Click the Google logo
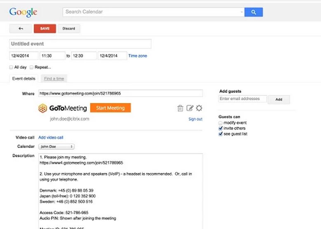The image size is (321, 229). point(23,12)
